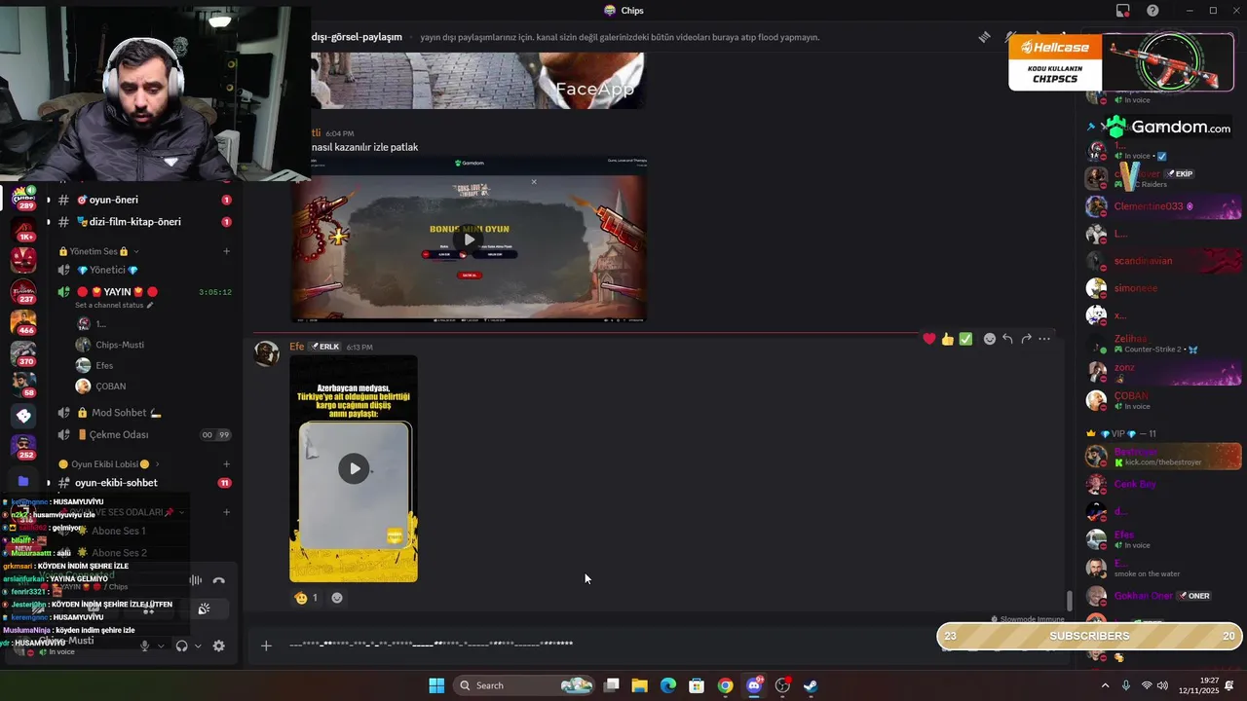Viewport: 1247px width, 701px height.
Task: Create a channel in the Yönetim Ses category
Action: [226, 251]
